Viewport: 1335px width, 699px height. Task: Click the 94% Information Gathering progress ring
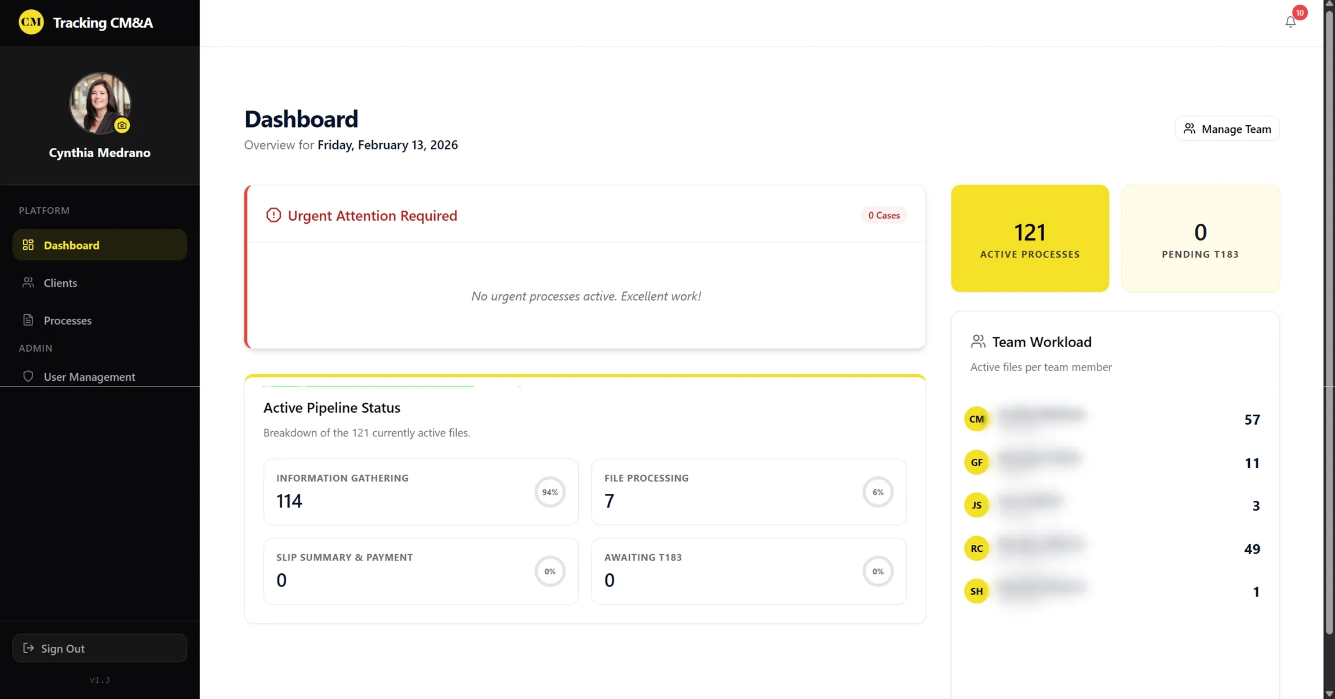point(549,492)
